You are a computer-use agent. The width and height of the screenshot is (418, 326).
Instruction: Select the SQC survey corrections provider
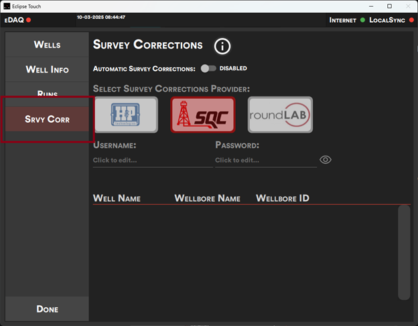pos(203,115)
